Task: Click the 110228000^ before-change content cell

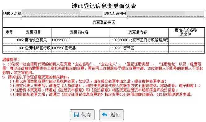Action: (81, 41)
